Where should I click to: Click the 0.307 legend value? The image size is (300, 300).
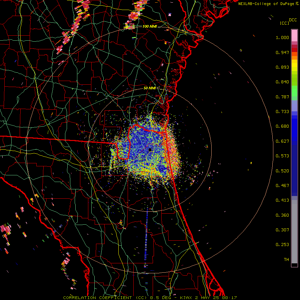click(282, 230)
